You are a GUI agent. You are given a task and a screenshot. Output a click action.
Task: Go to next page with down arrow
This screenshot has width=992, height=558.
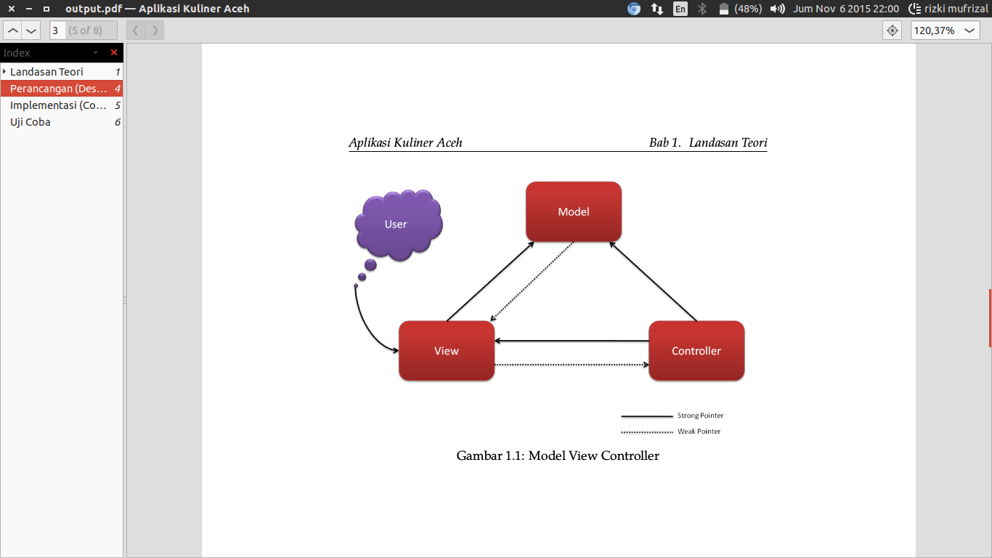pyautogui.click(x=31, y=31)
